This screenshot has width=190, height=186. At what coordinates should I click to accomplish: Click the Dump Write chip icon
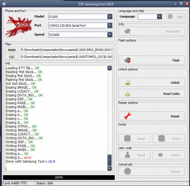[162, 138]
